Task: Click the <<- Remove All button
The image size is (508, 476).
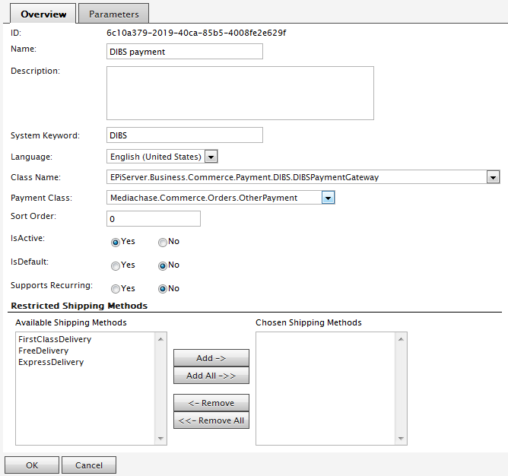Action: pyautogui.click(x=211, y=420)
